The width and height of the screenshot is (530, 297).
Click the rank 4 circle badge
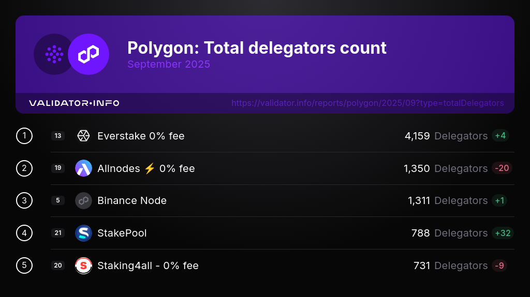[x=24, y=233]
